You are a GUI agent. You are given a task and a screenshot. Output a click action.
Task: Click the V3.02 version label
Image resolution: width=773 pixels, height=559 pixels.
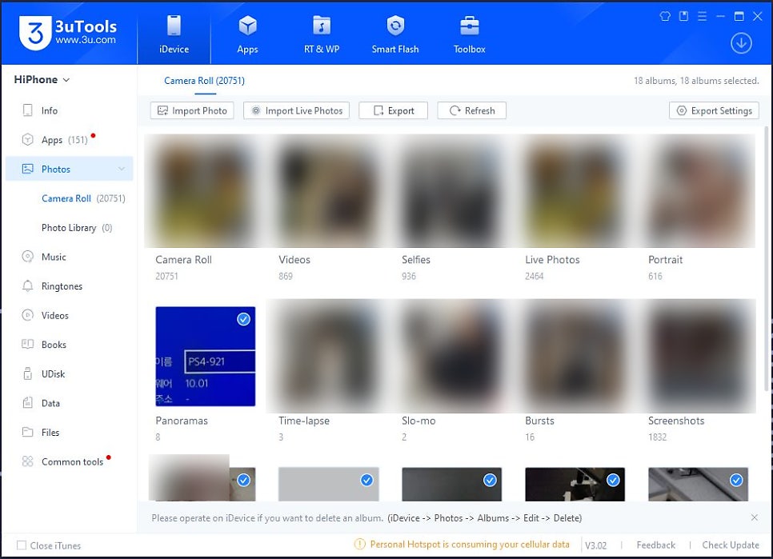point(595,545)
